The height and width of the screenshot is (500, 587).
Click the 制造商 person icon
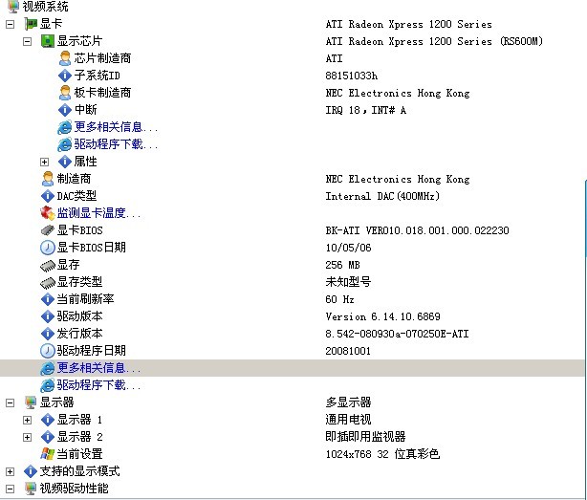coord(48,179)
